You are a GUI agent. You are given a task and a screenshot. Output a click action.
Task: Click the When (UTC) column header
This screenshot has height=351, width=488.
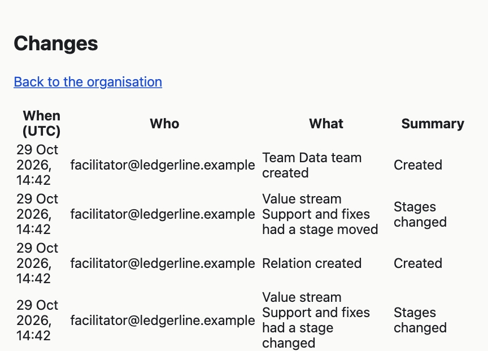click(x=41, y=123)
